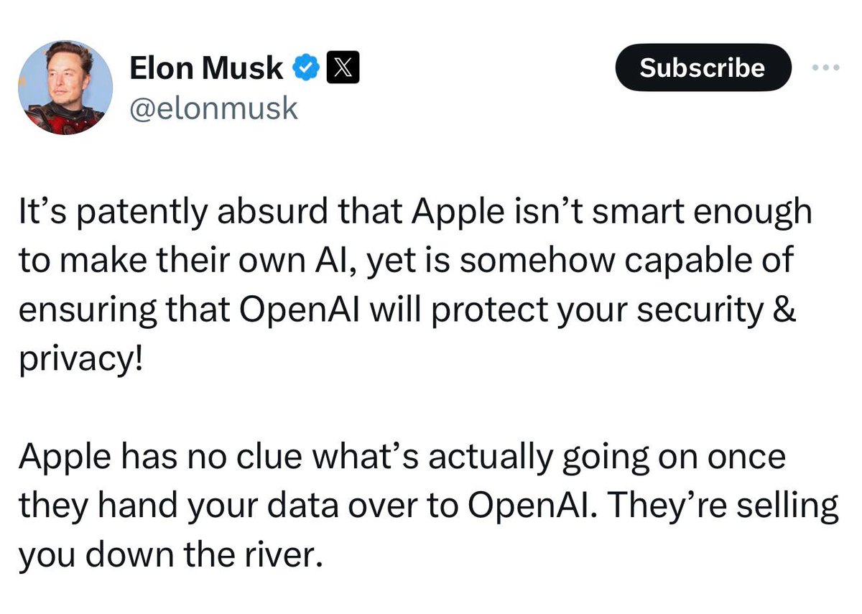Click the ampersand after "security"
Viewport: 862px width, 614px height.
(787, 309)
